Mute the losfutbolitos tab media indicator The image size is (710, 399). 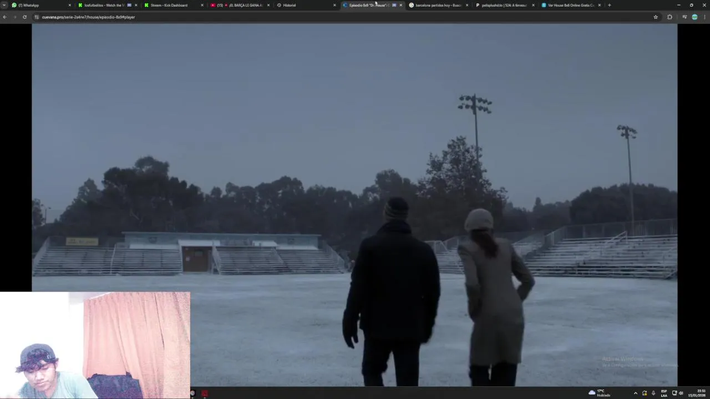129,5
